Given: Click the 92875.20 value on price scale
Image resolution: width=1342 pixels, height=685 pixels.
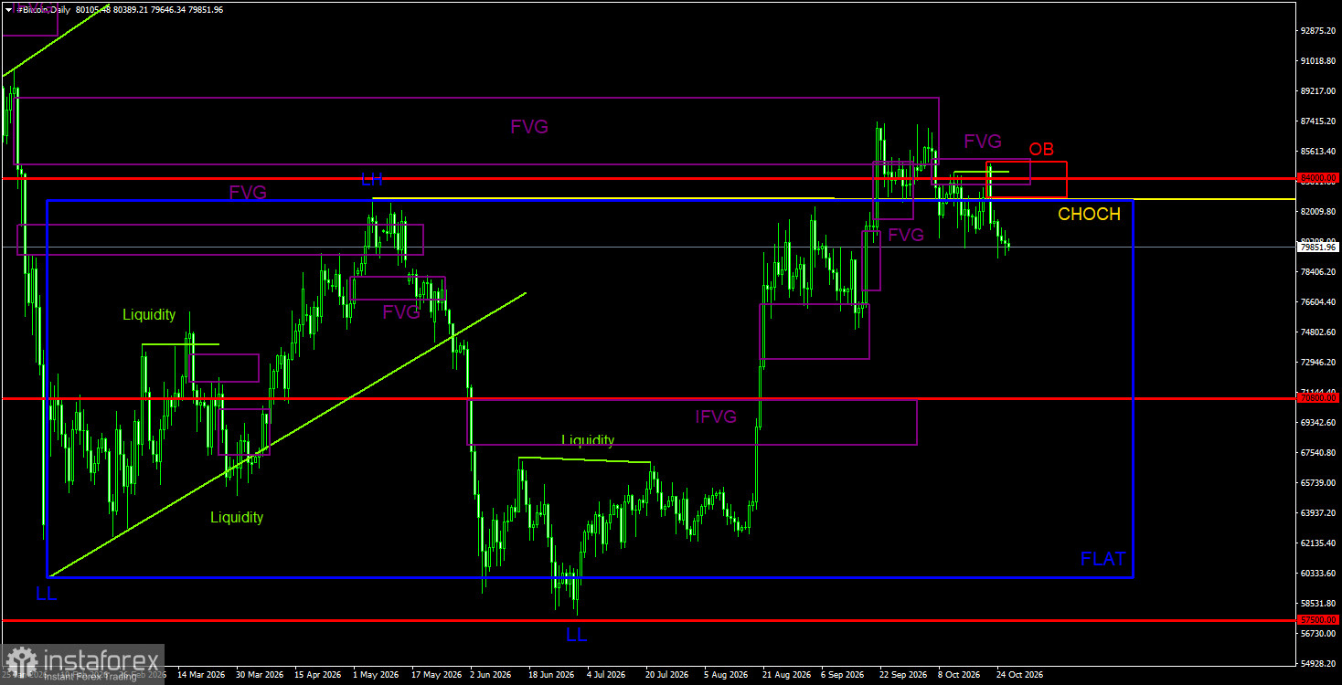Looking at the screenshot, I should 1319,31.
